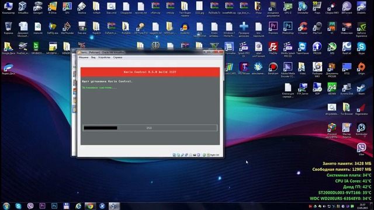Open the RaidCall desktop shortcut
374x210 pixels.
click(x=347, y=48)
